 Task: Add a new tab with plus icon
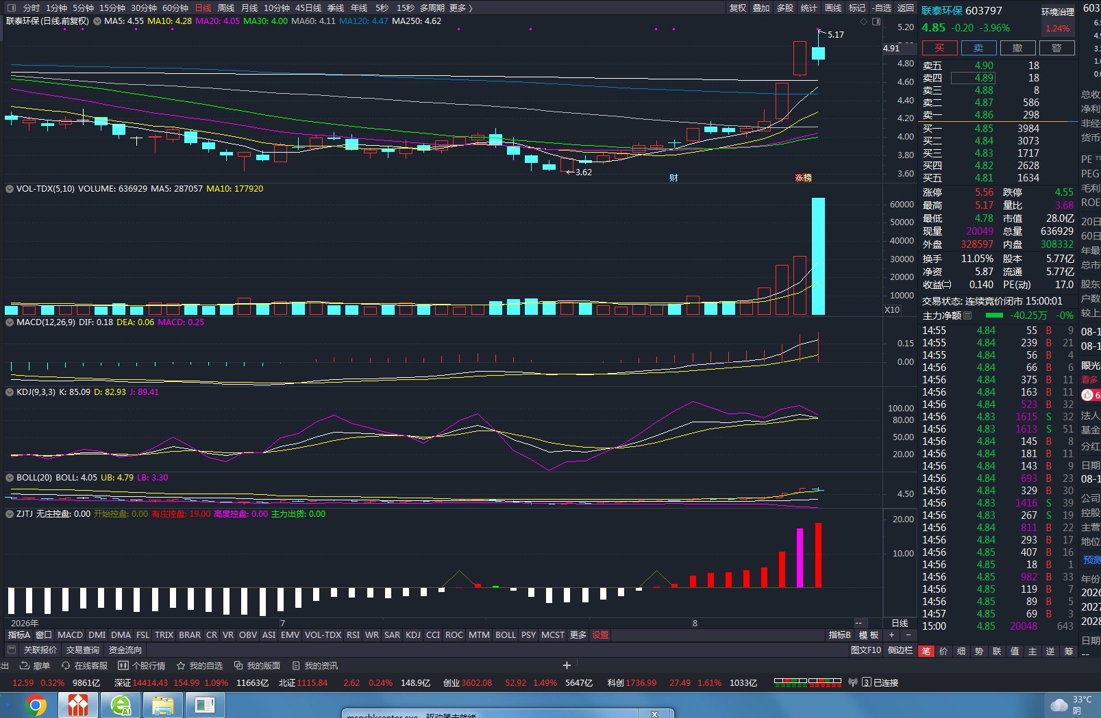567,665
